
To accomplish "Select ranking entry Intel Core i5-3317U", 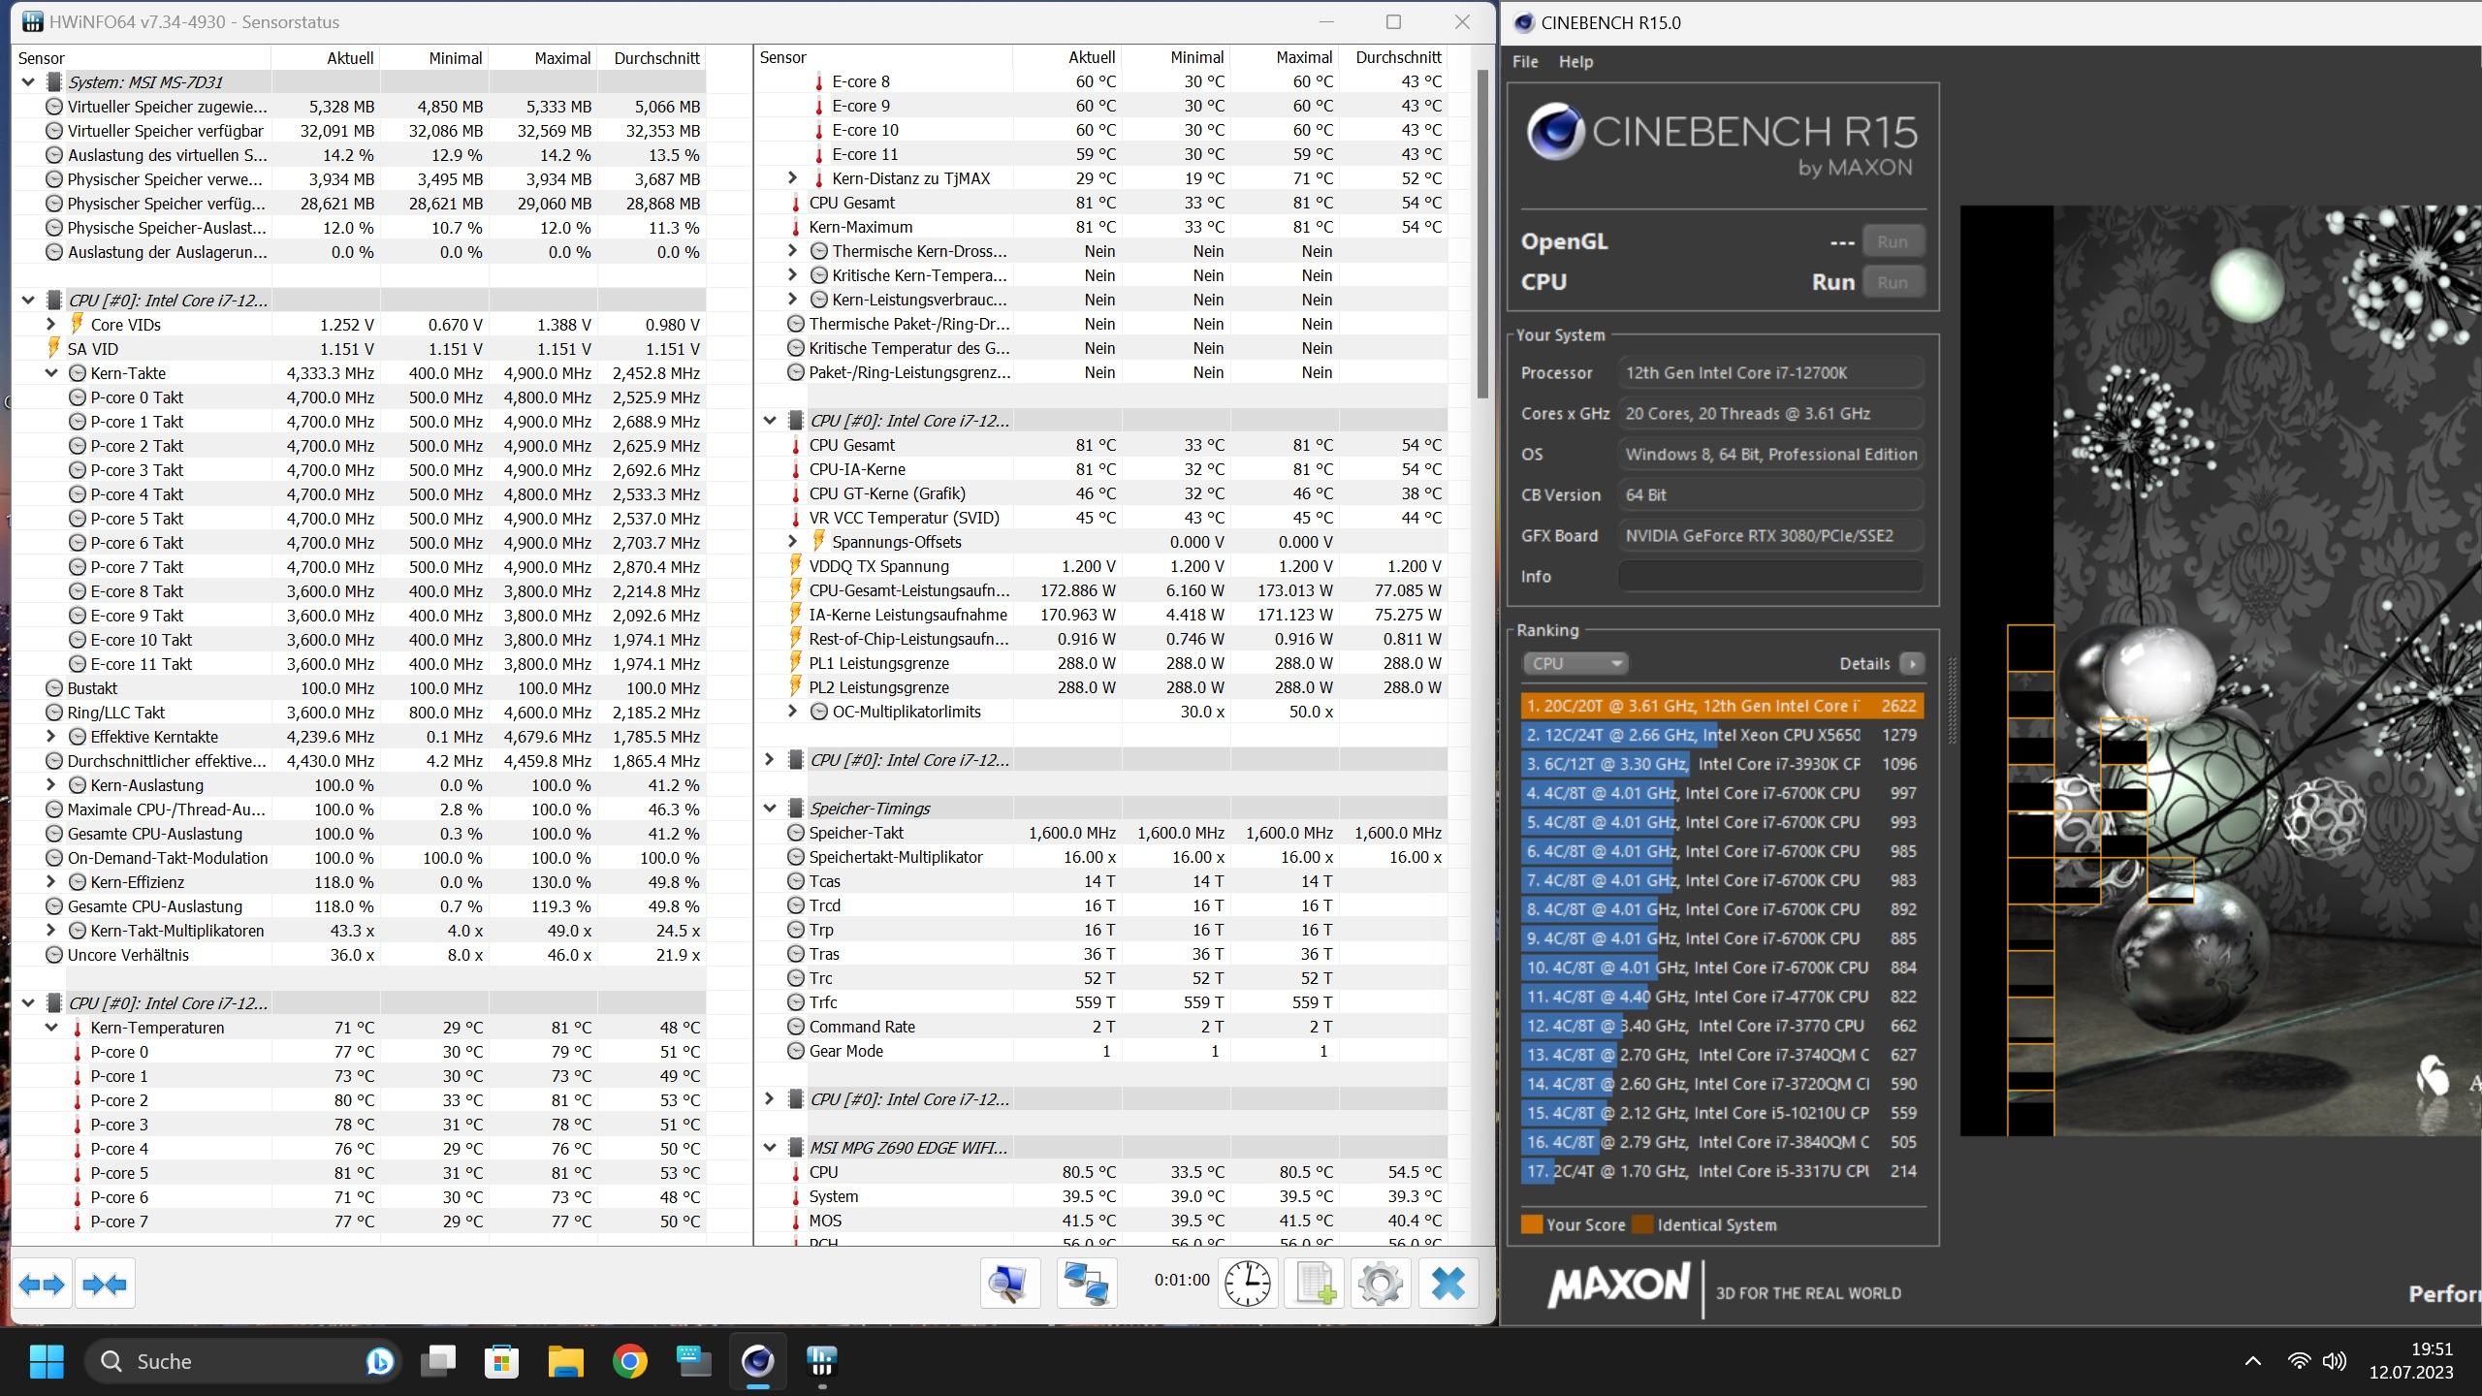I will 1722,1171.
